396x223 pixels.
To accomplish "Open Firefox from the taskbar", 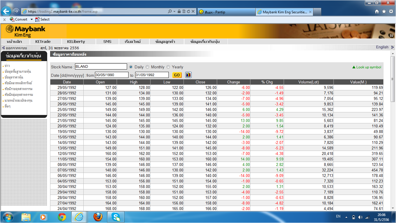I will [98, 217].
